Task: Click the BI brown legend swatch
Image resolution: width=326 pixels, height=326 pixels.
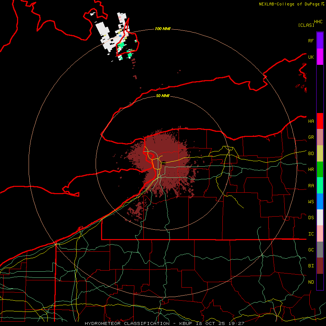Action: pos(320,266)
